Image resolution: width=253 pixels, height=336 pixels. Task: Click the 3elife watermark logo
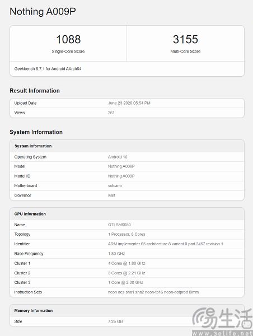pos(222,321)
